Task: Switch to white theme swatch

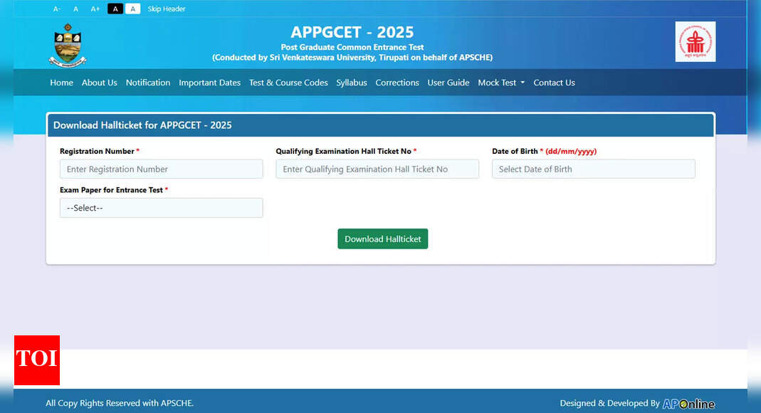Action: point(133,9)
